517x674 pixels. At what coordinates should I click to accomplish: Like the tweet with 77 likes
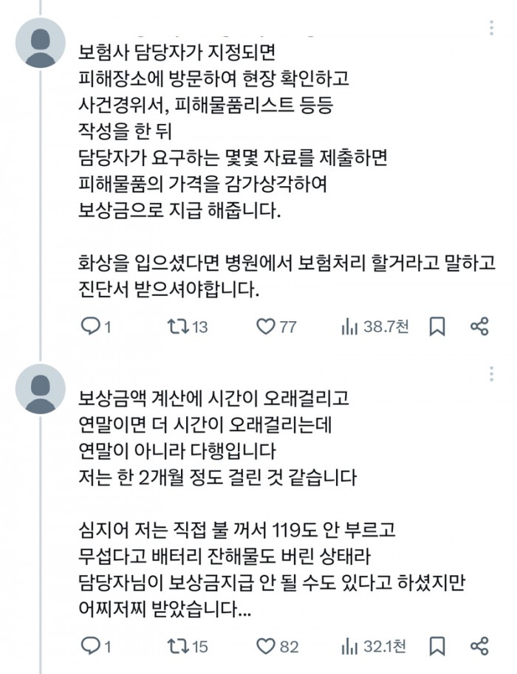pyautogui.click(x=276, y=327)
